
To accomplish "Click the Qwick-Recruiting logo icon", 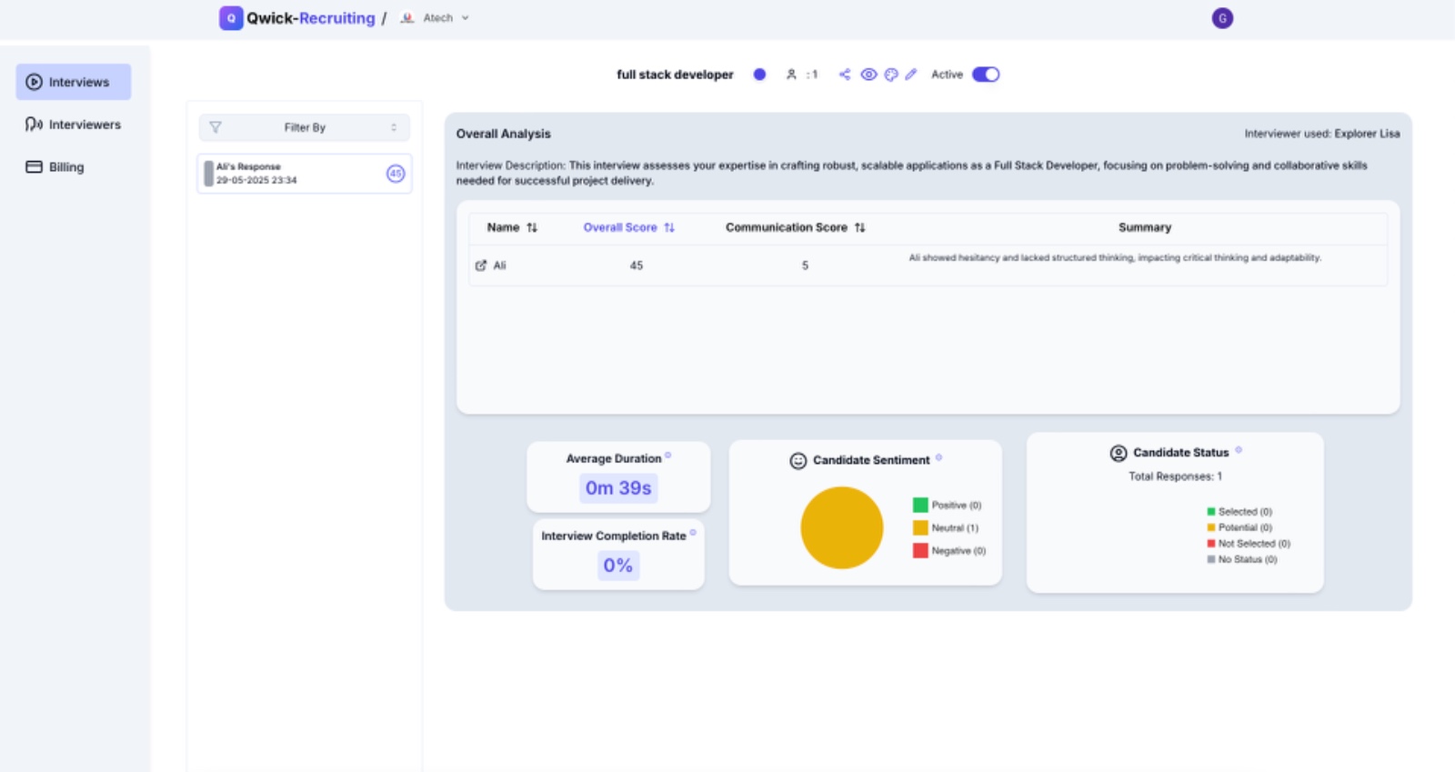I will point(231,18).
